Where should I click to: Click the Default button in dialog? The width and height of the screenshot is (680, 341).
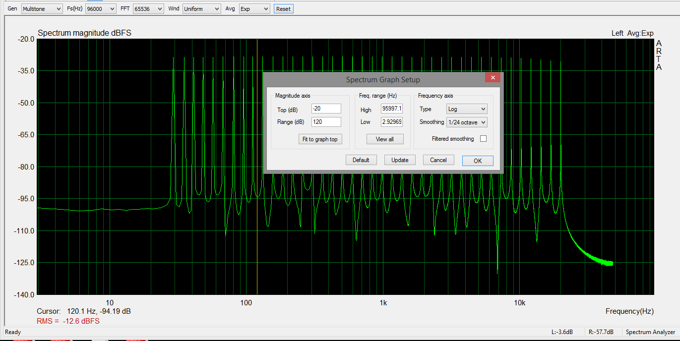361,160
